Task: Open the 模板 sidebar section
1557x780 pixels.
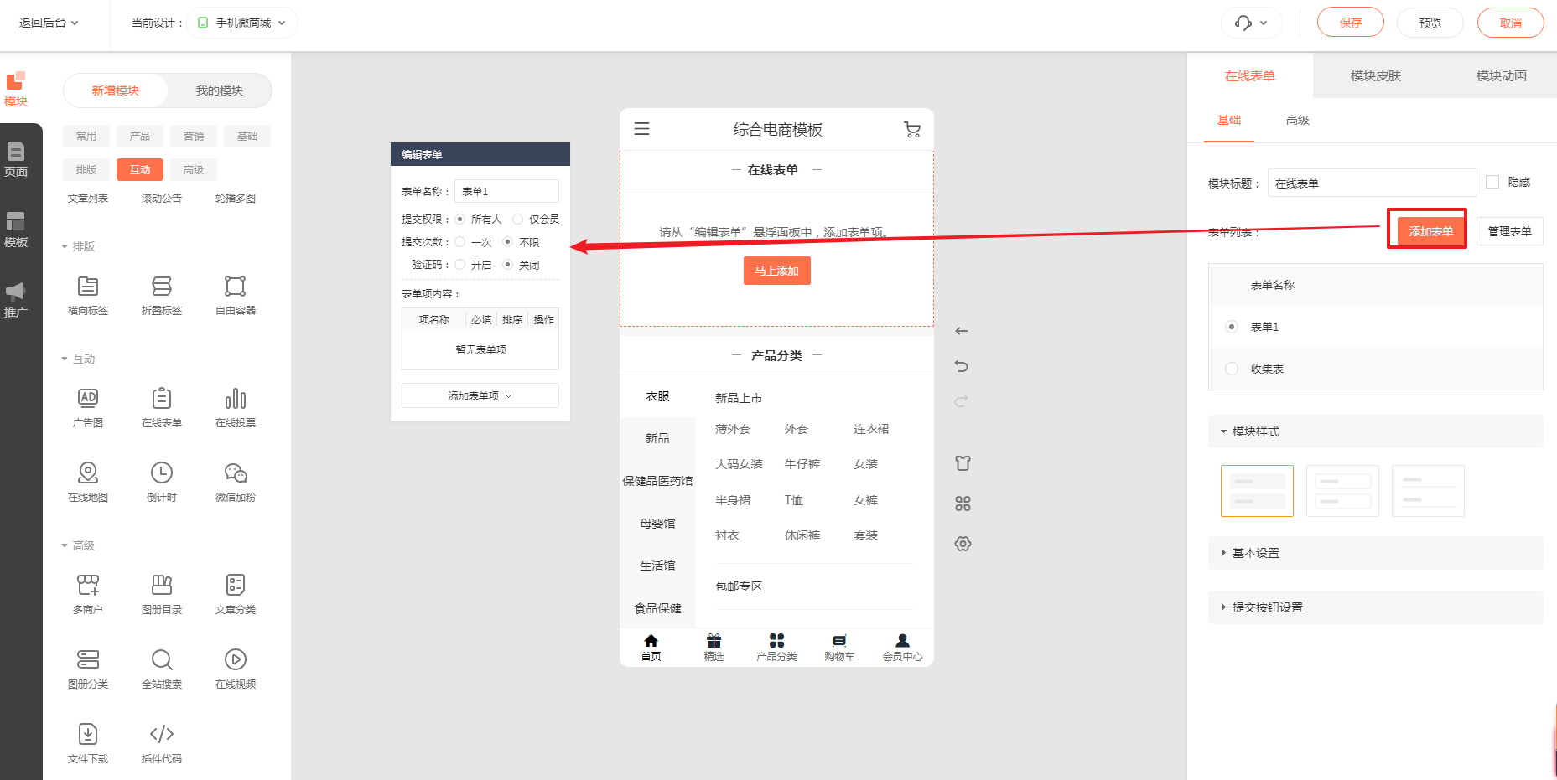Action: tap(16, 230)
